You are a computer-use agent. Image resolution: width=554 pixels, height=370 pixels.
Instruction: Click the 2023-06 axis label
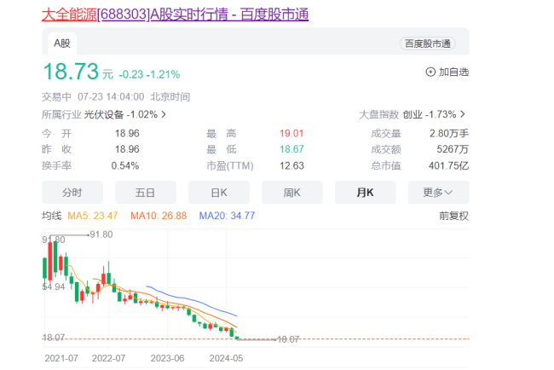point(167,358)
